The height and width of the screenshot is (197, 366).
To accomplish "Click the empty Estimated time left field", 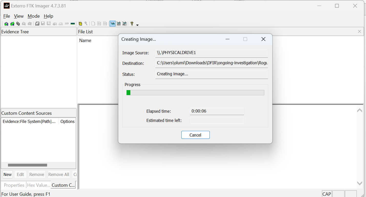I will [217, 120].
